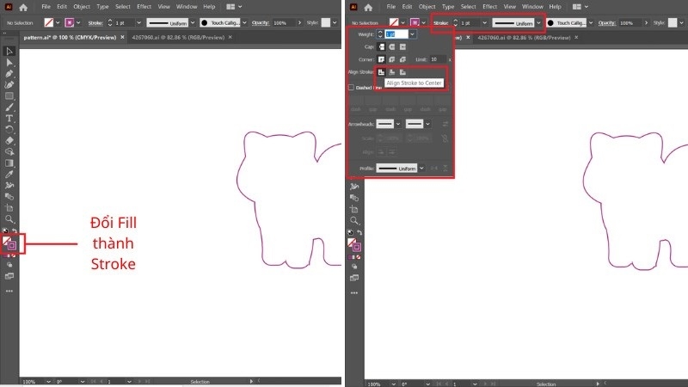Click fill swatch in left control bar
This screenshot has width=688, height=387.
[x=49, y=23]
